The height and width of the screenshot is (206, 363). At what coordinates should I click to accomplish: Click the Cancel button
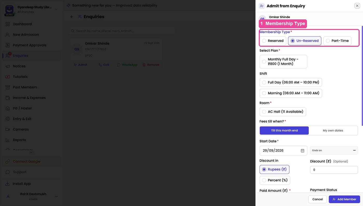coord(318,199)
